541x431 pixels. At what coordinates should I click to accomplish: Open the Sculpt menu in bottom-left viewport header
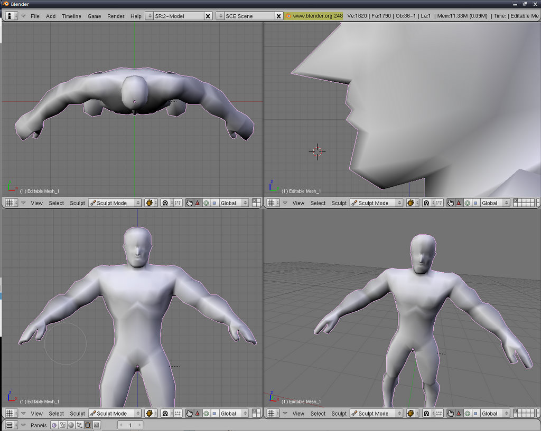pos(77,414)
